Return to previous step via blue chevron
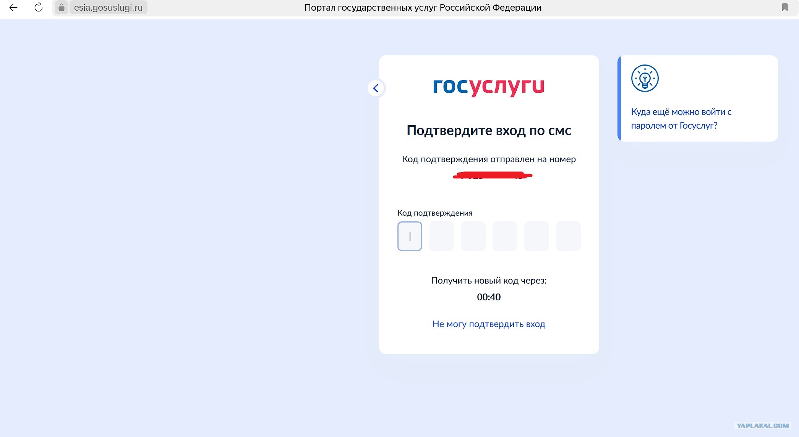Viewport: 799px width, 437px height. coord(376,88)
